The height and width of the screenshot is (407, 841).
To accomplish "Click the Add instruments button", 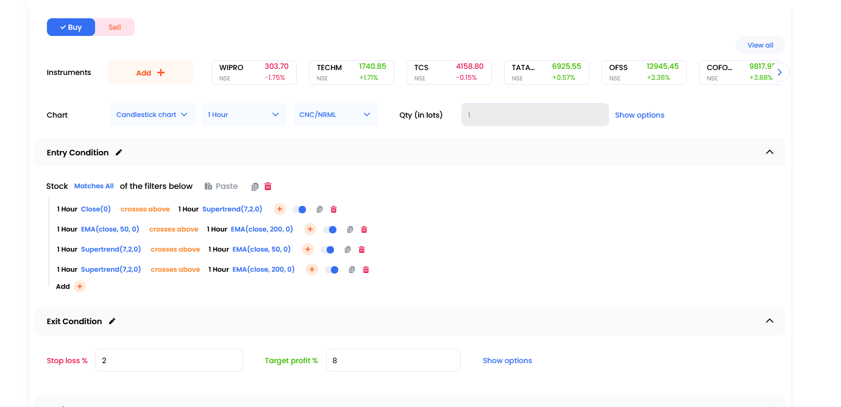I will (151, 73).
